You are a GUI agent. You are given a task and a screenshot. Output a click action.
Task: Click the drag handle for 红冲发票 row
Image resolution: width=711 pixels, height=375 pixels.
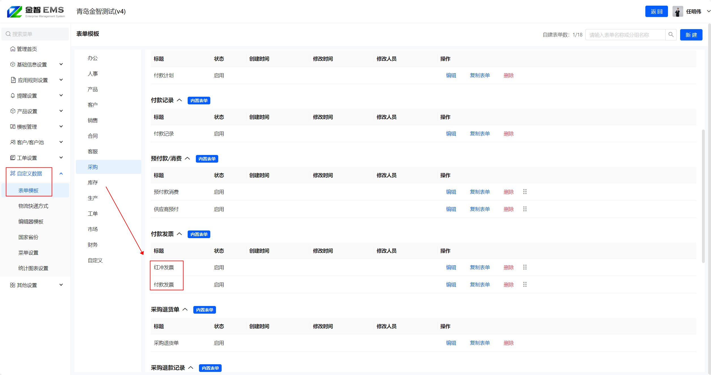click(525, 267)
